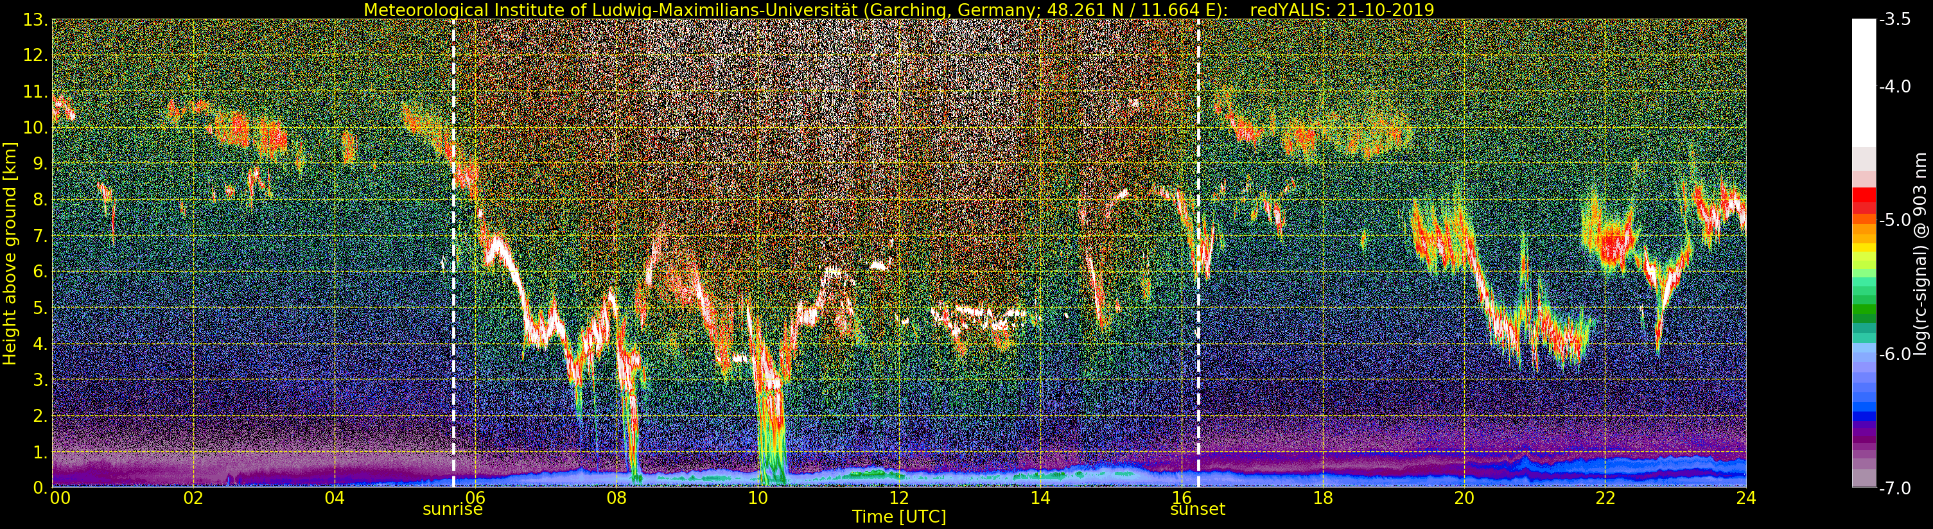Pick the white band atop the colorbar
This screenshot has height=529, width=1933.
(1863, 83)
